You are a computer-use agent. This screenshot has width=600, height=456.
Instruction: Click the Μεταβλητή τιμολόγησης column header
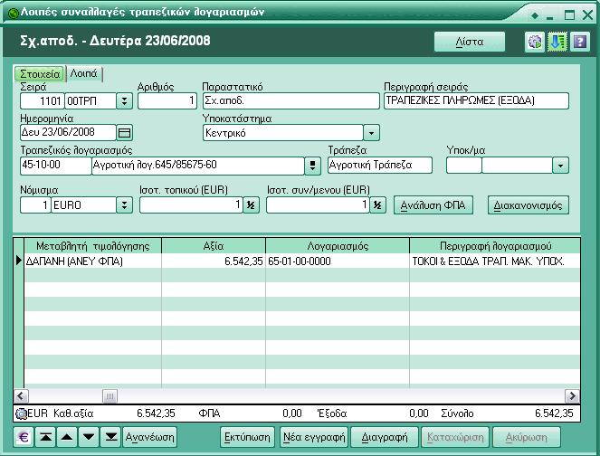click(93, 246)
